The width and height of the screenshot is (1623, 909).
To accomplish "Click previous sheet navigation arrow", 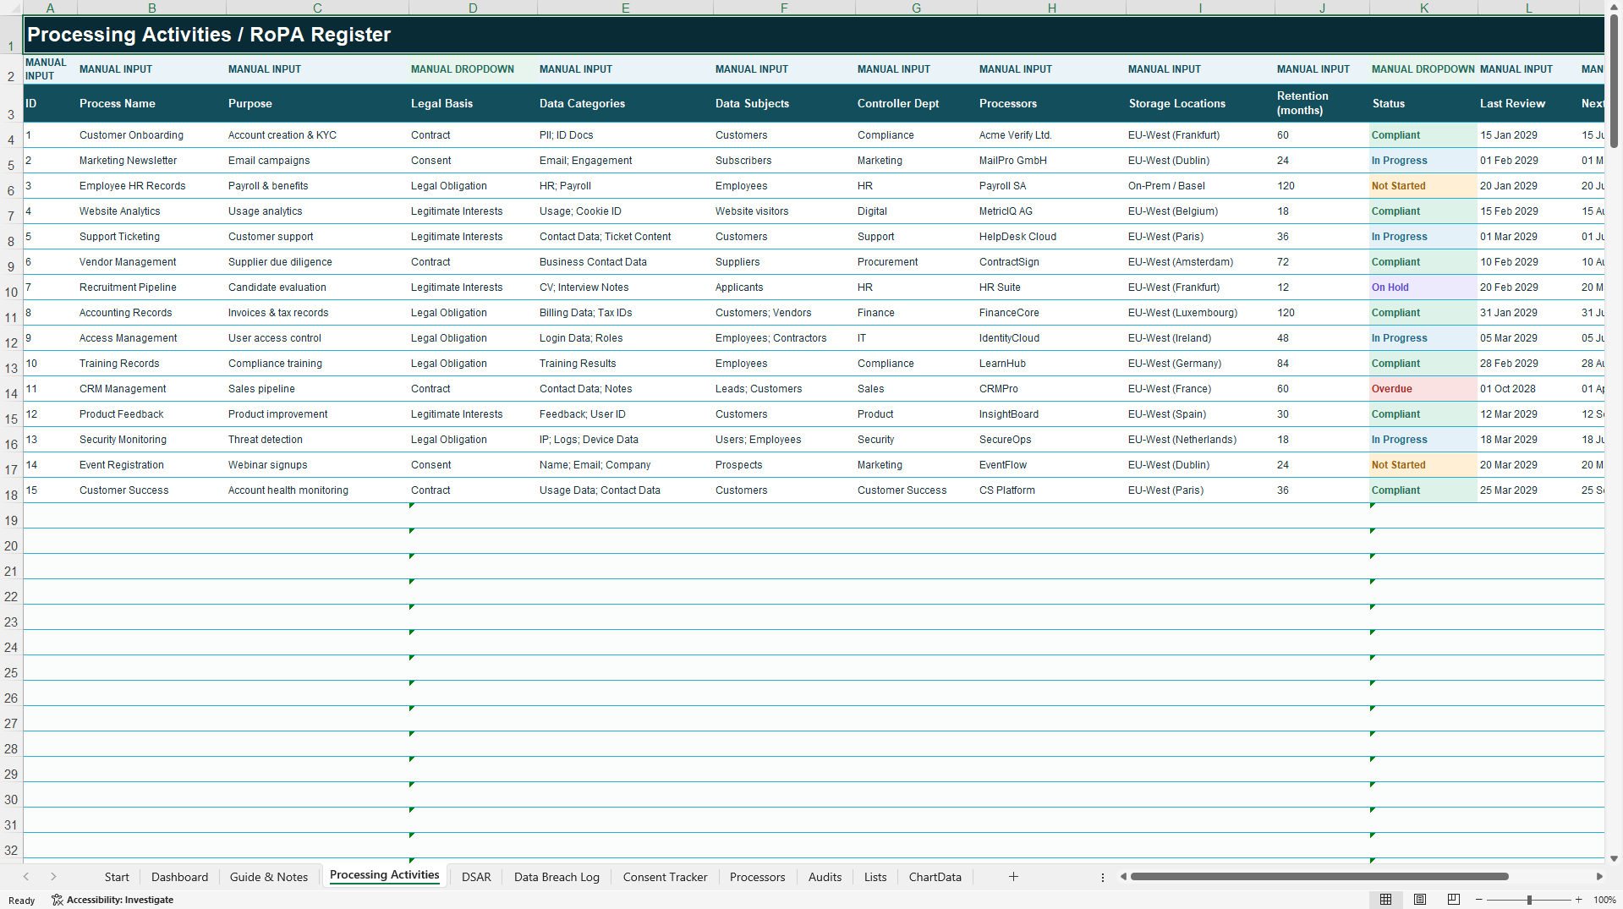I will click(26, 877).
